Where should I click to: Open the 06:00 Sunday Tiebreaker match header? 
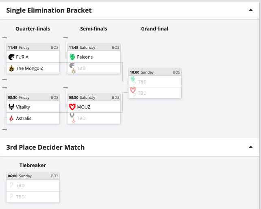point(33,176)
